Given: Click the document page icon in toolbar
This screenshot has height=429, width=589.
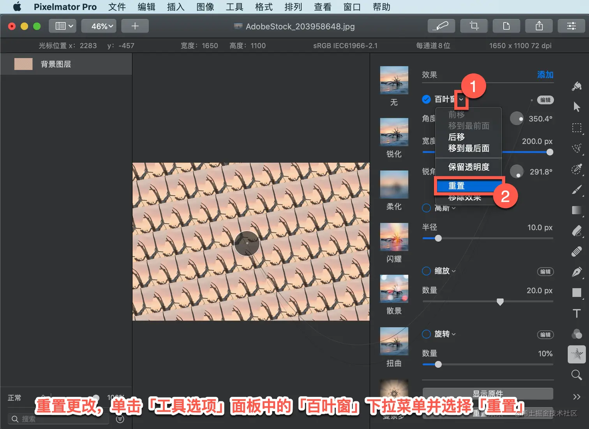Looking at the screenshot, I should [x=506, y=26].
